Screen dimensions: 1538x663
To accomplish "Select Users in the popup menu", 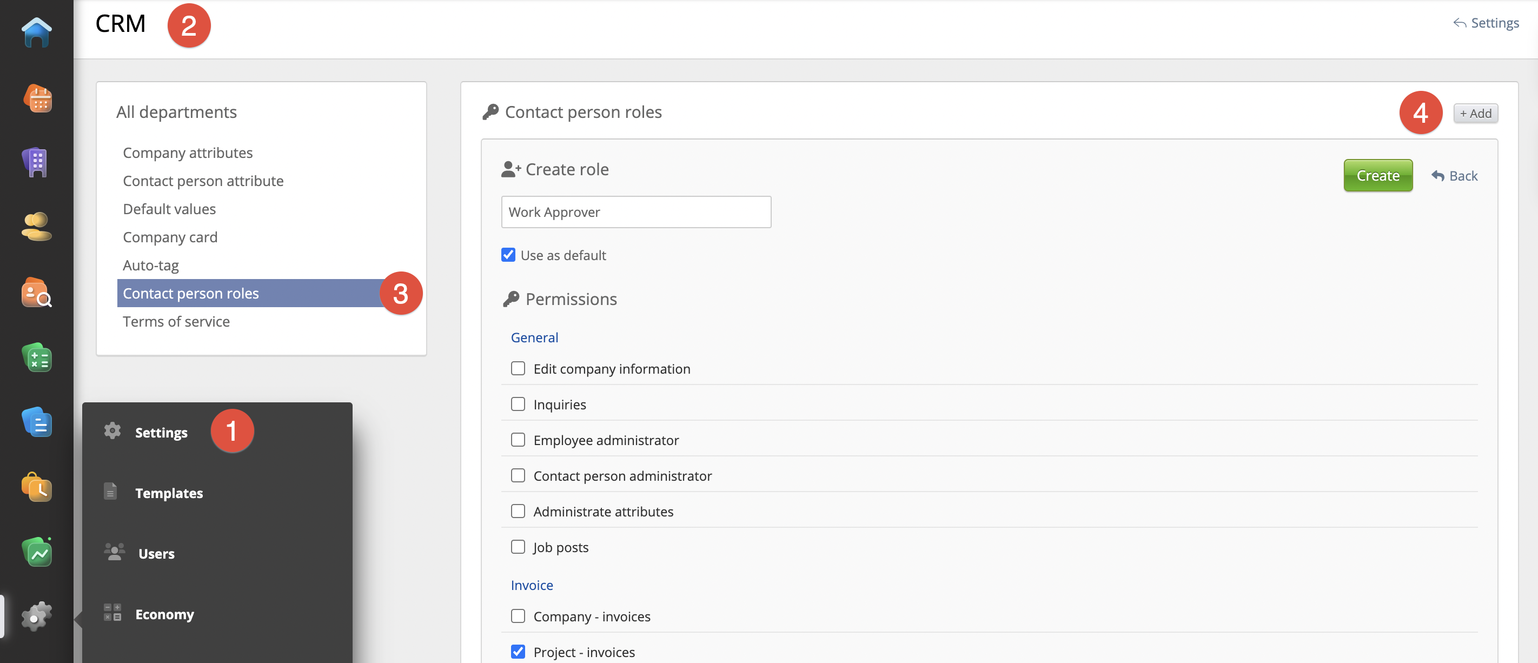I will coord(156,554).
